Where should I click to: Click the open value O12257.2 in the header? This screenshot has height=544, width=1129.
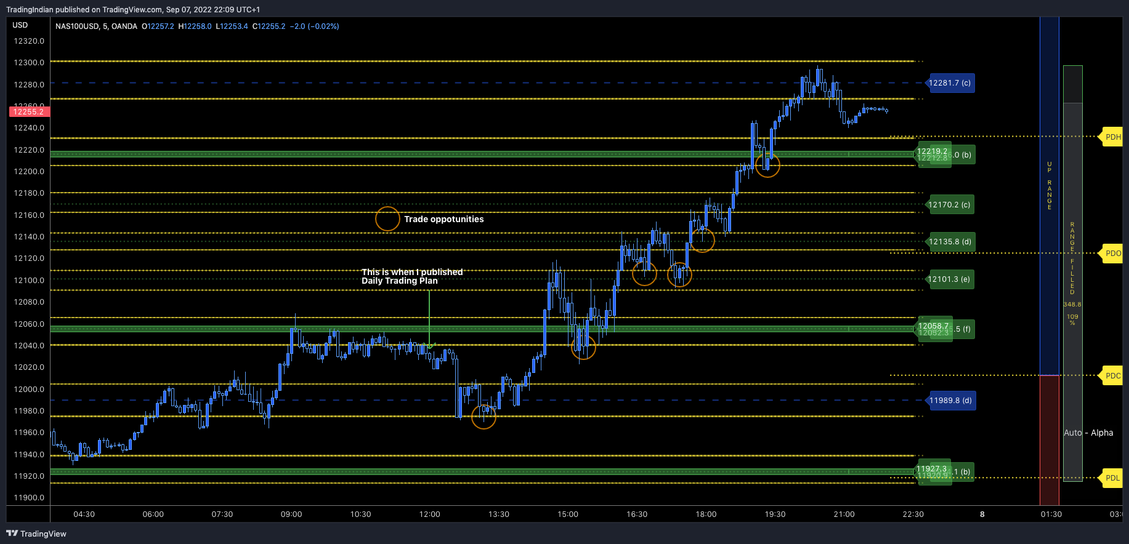coord(158,26)
